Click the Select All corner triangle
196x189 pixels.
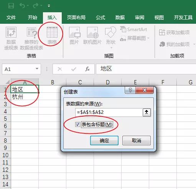7,82
